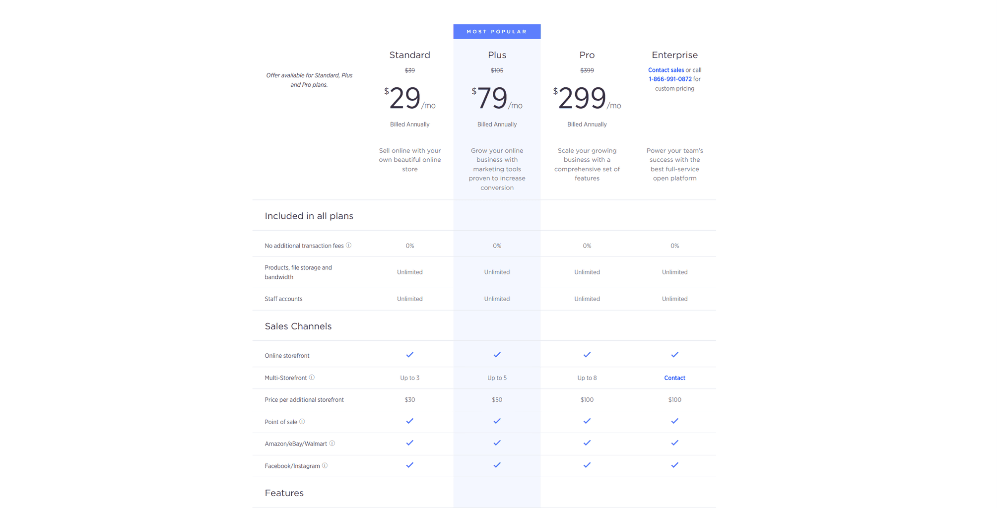Click the MOST POPULAR banner above Plus
The height and width of the screenshot is (508, 997).
click(x=497, y=32)
